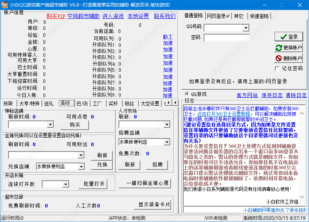Click 加速 for 升级队列1
Viewport: 309px width, 222px height.
(168, 43)
